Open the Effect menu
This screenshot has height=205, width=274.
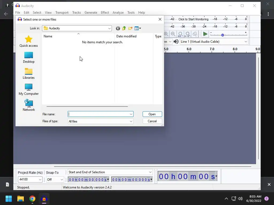[x=105, y=13]
